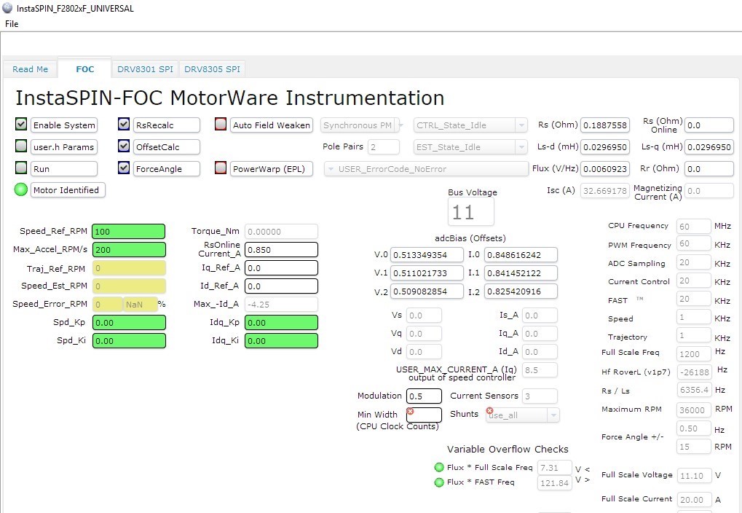Click the RsRecalc label box
This screenshot has width=742, height=513.
coord(167,125)
